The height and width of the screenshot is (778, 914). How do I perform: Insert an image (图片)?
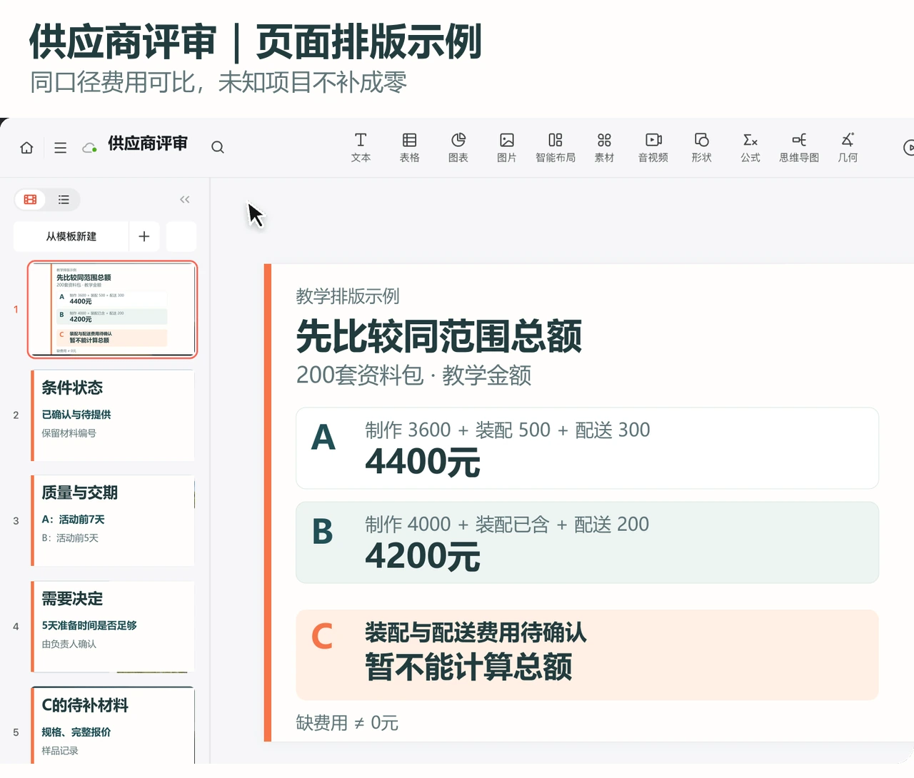click(x=507, y=148)
